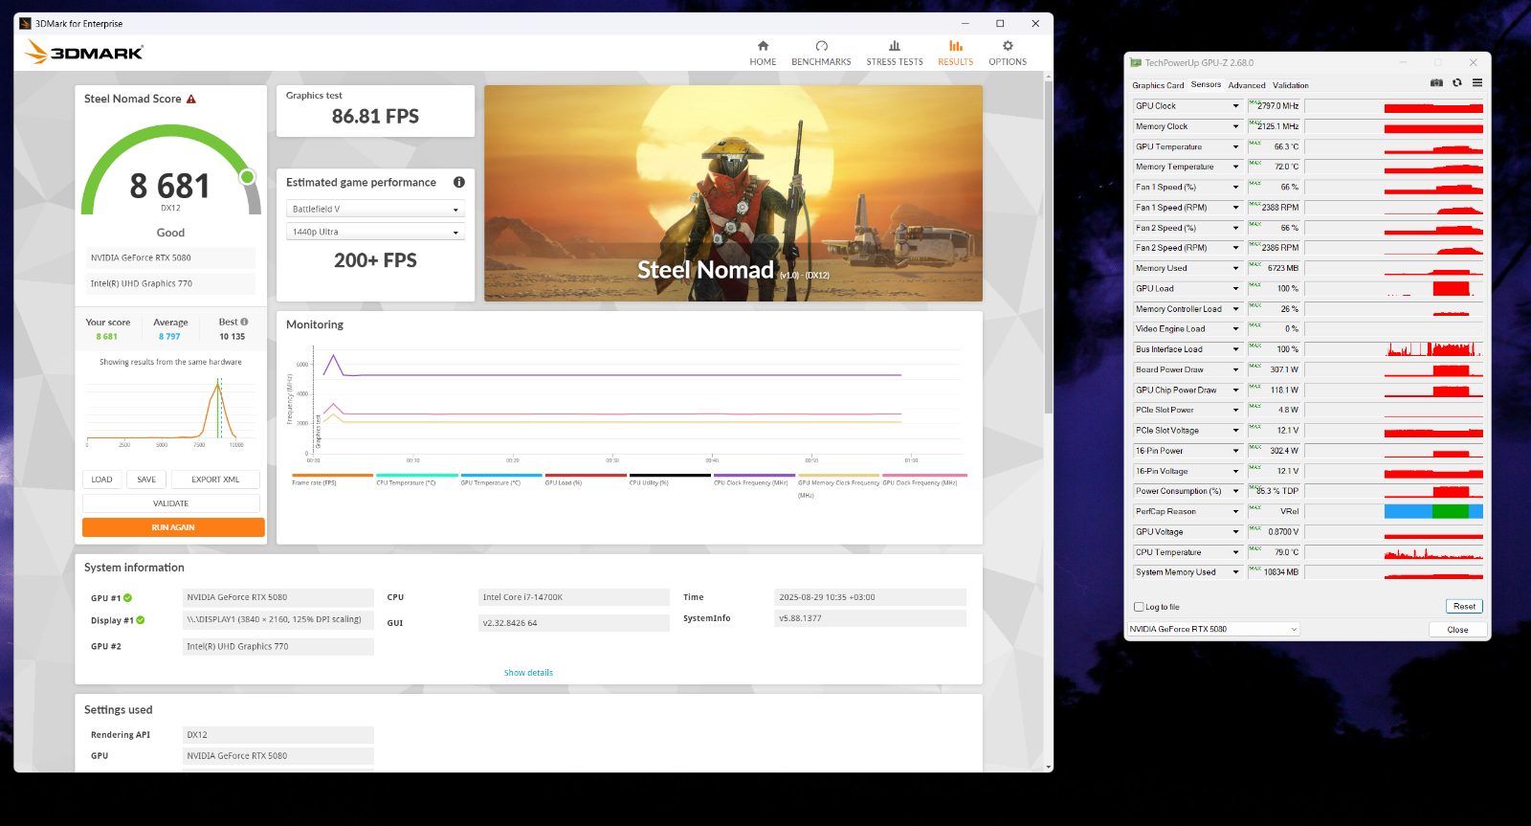Open the Battlefield V game dropdown
This screenshot has width=1531, height=826.
375,209
